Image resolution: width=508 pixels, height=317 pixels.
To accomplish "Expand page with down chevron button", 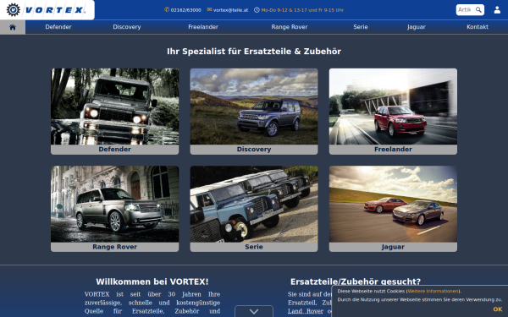I will [x=254, y=311].
